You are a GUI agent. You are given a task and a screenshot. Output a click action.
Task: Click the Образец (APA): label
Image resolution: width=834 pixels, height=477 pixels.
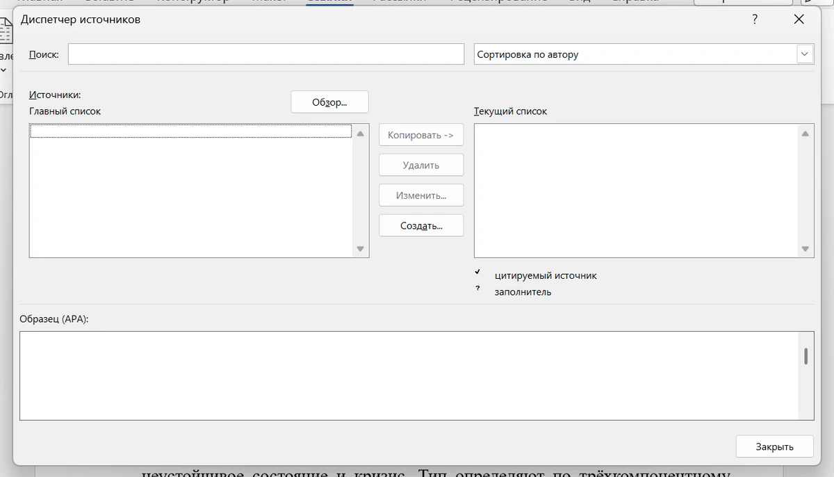pos(55,319)
